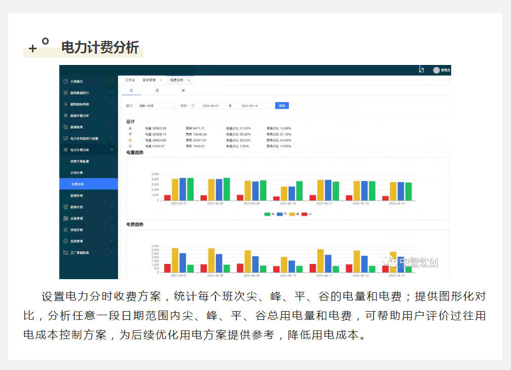Click the 电力负荷监控与预警 monitor icon
Image resolution: width=511 pixels, height=370 pixels.
point(66,138)
